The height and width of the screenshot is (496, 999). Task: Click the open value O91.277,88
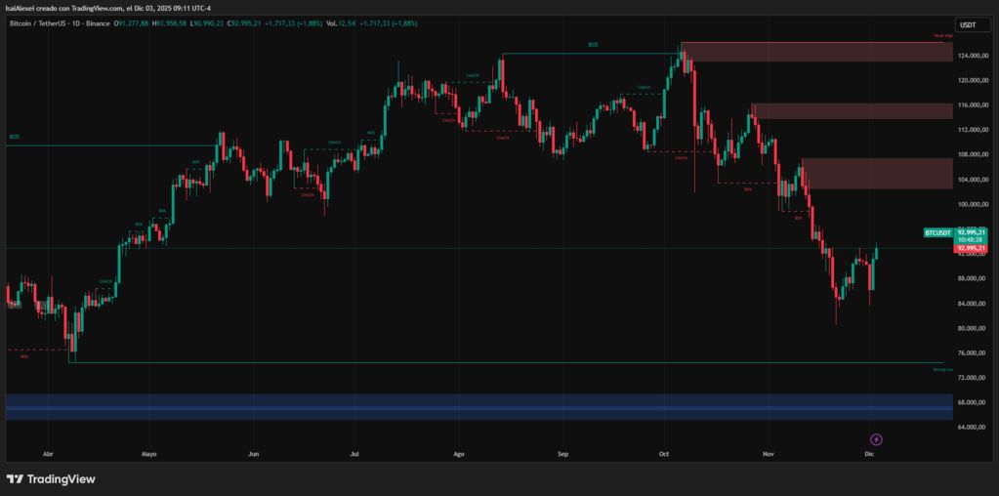click(x=132, y=23)
